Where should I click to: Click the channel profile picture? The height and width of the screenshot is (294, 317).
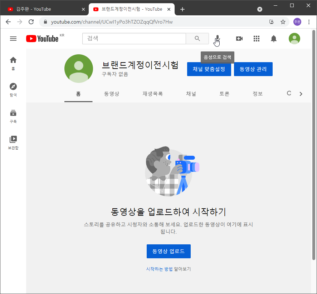(x=79, y=69)
